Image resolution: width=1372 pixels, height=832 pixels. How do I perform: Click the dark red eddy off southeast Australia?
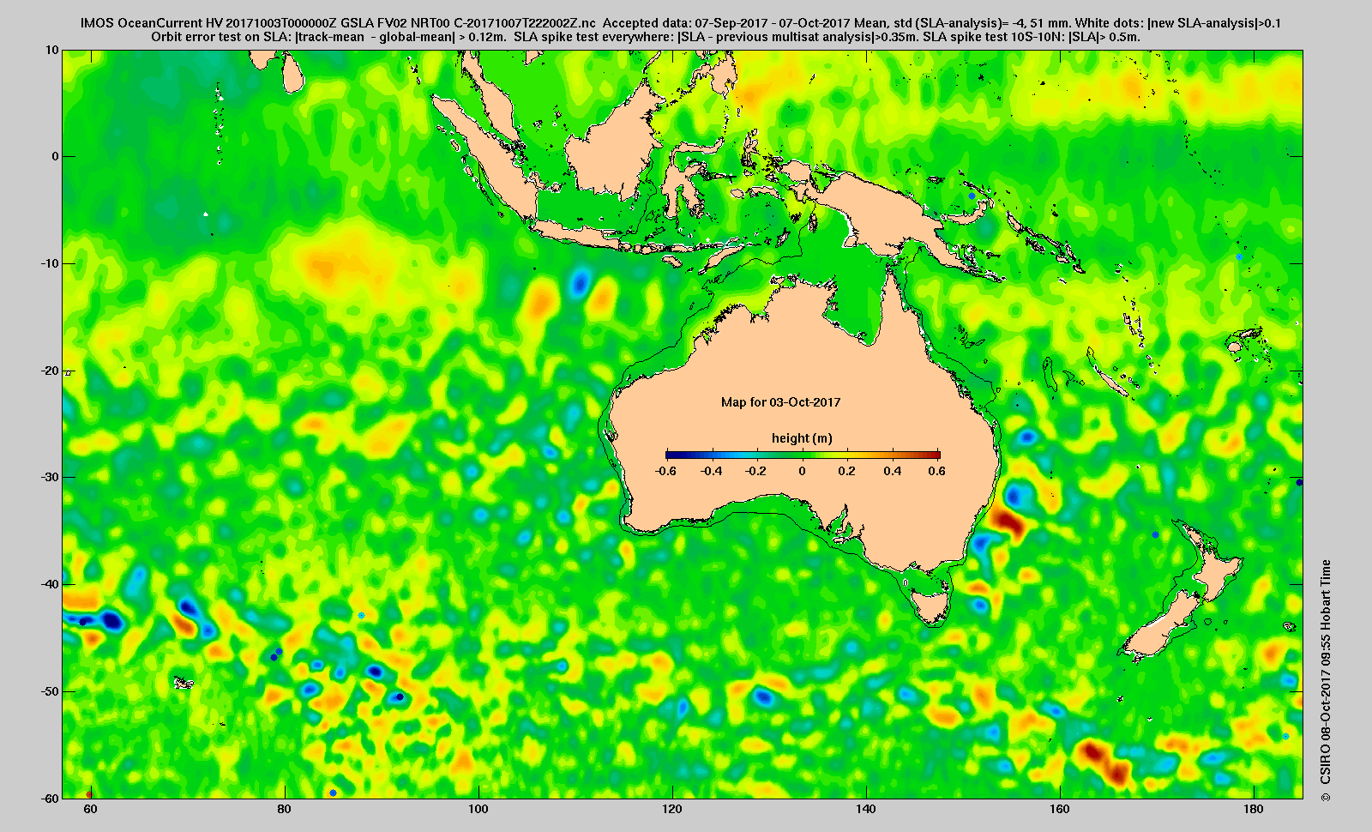click(x=1006, y=522)
